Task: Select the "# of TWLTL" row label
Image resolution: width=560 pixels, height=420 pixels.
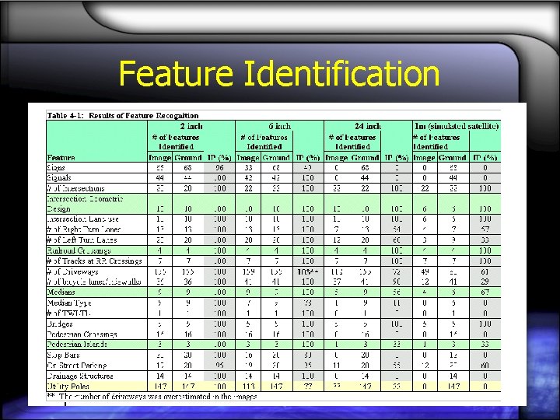Action: tap(68, 313)
